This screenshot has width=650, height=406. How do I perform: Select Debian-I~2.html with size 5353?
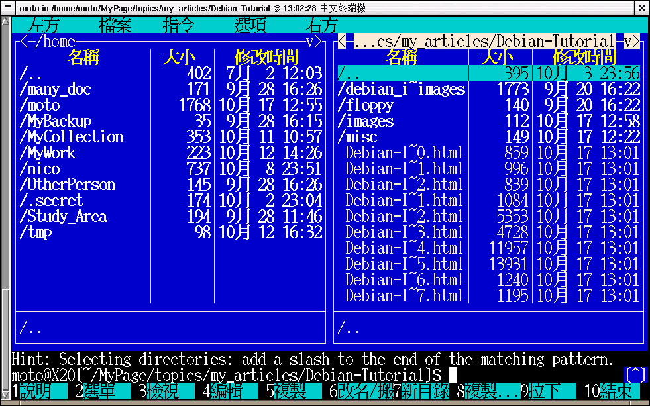tap(489, 217)
